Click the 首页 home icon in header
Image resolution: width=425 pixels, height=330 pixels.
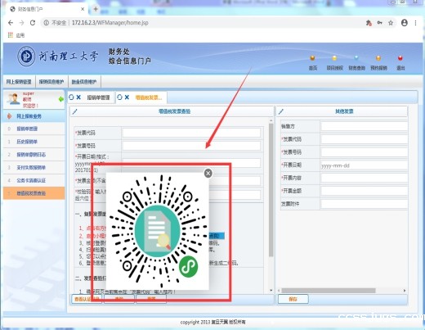[313, 62]
